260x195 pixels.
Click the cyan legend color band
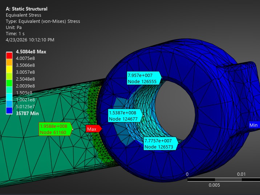[9, 97]
